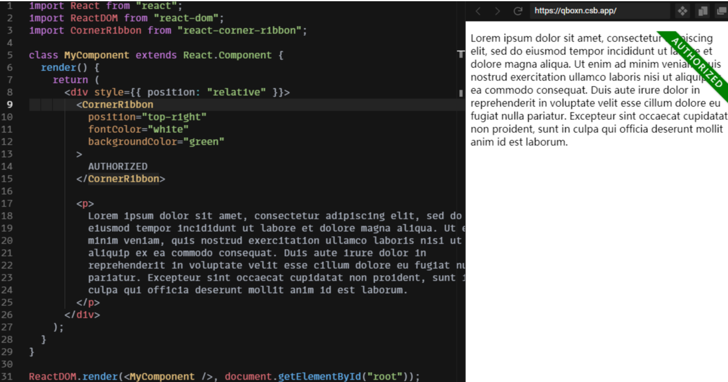Screen dimensions: 728x382
Task: Click the AUTHORIZED text on line 14
Action: coord(117,166)
